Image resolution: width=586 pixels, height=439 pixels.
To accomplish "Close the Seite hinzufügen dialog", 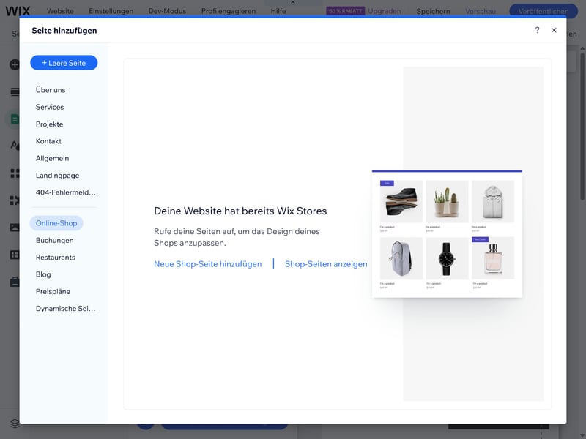I will pyautogui.click(x=554, y=30).
